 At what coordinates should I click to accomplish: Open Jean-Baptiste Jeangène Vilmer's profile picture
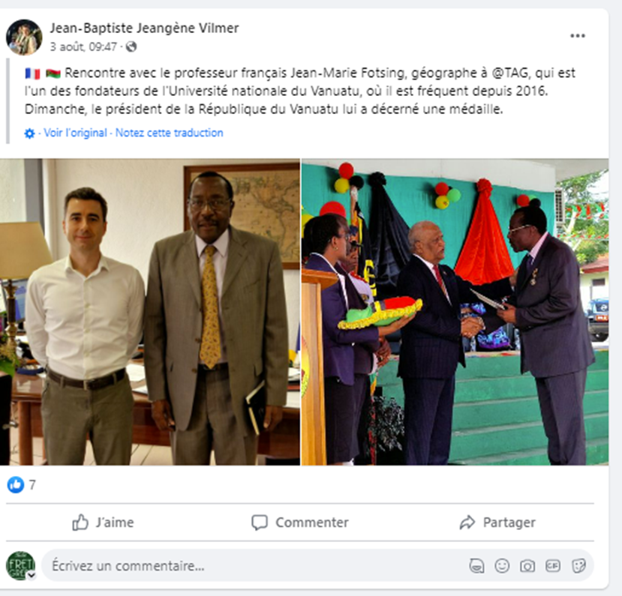[x=24, y=37]
